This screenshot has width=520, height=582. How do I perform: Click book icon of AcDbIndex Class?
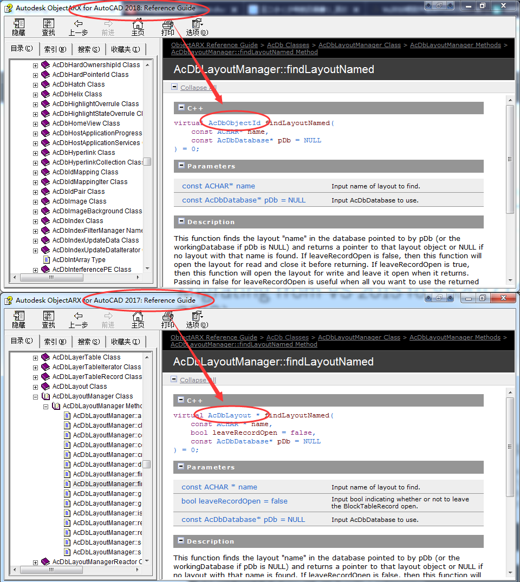click(x=45, y=220)
